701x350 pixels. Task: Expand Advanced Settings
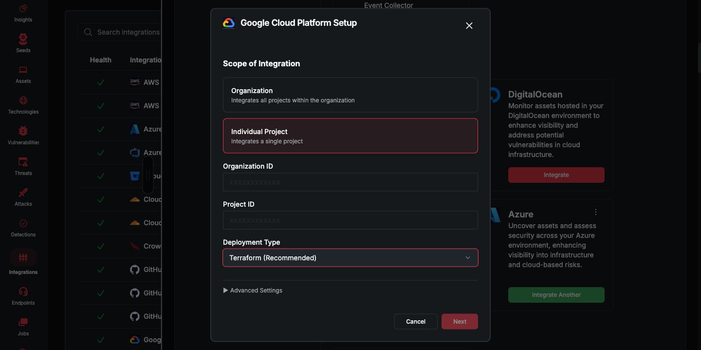tap(253, 291)
